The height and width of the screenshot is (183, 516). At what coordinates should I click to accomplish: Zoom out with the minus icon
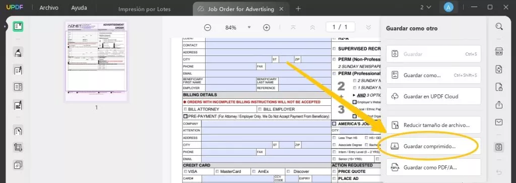(207, 28)
